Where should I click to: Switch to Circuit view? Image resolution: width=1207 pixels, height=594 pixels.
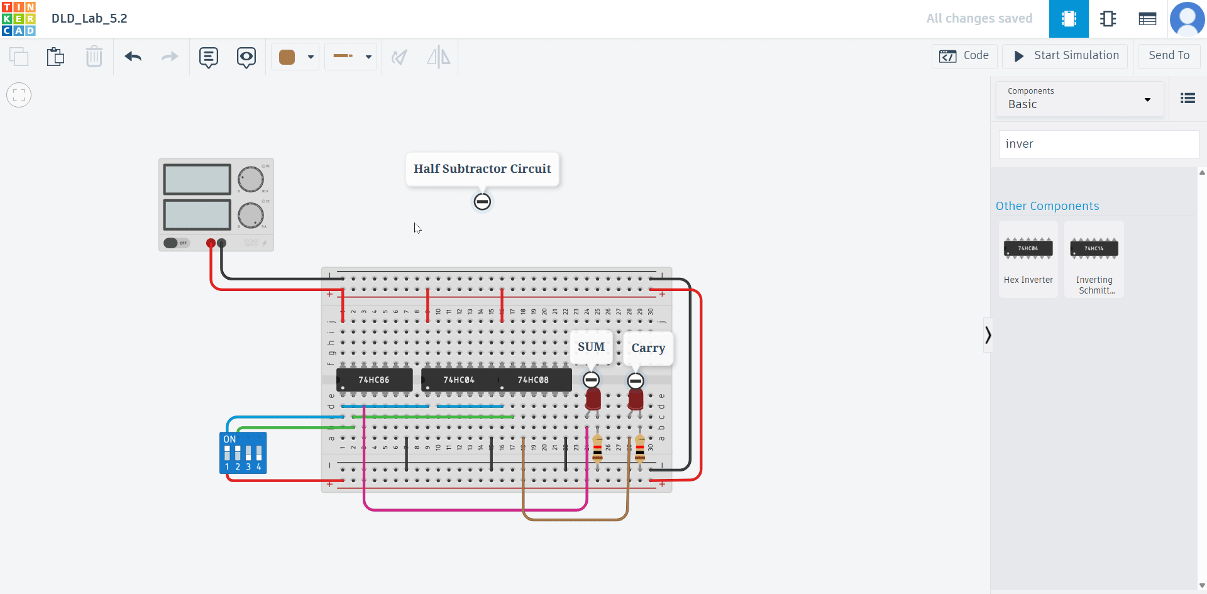pyautogui.click(x=1069, y=19)
